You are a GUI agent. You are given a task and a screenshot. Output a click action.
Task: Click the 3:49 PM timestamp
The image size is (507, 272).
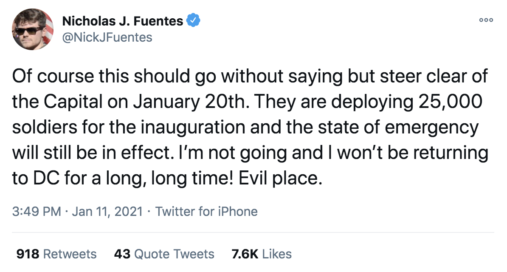click(x=36, y=211)
